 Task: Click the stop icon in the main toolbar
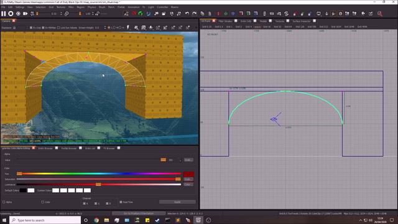11,14
